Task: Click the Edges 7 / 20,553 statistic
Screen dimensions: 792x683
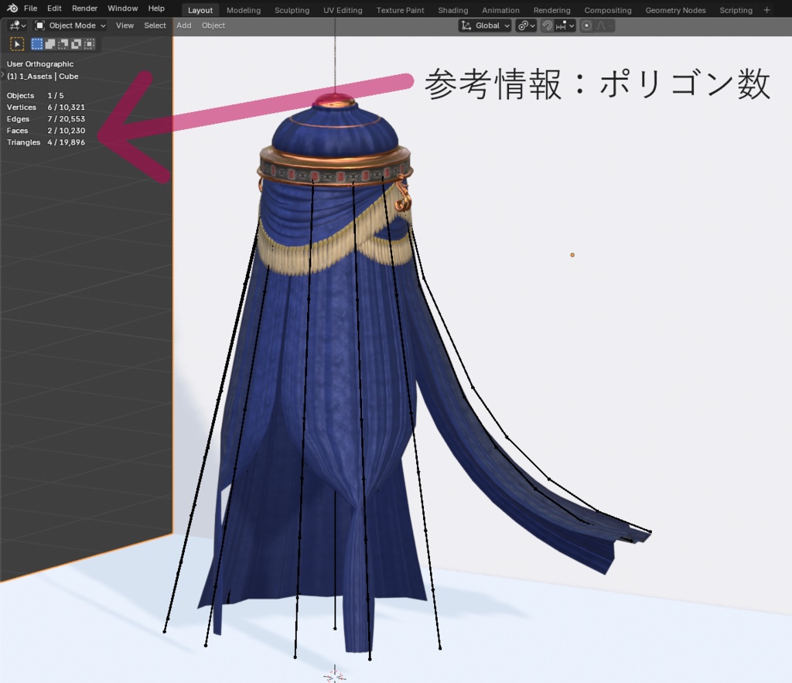Action: (46, 118)
